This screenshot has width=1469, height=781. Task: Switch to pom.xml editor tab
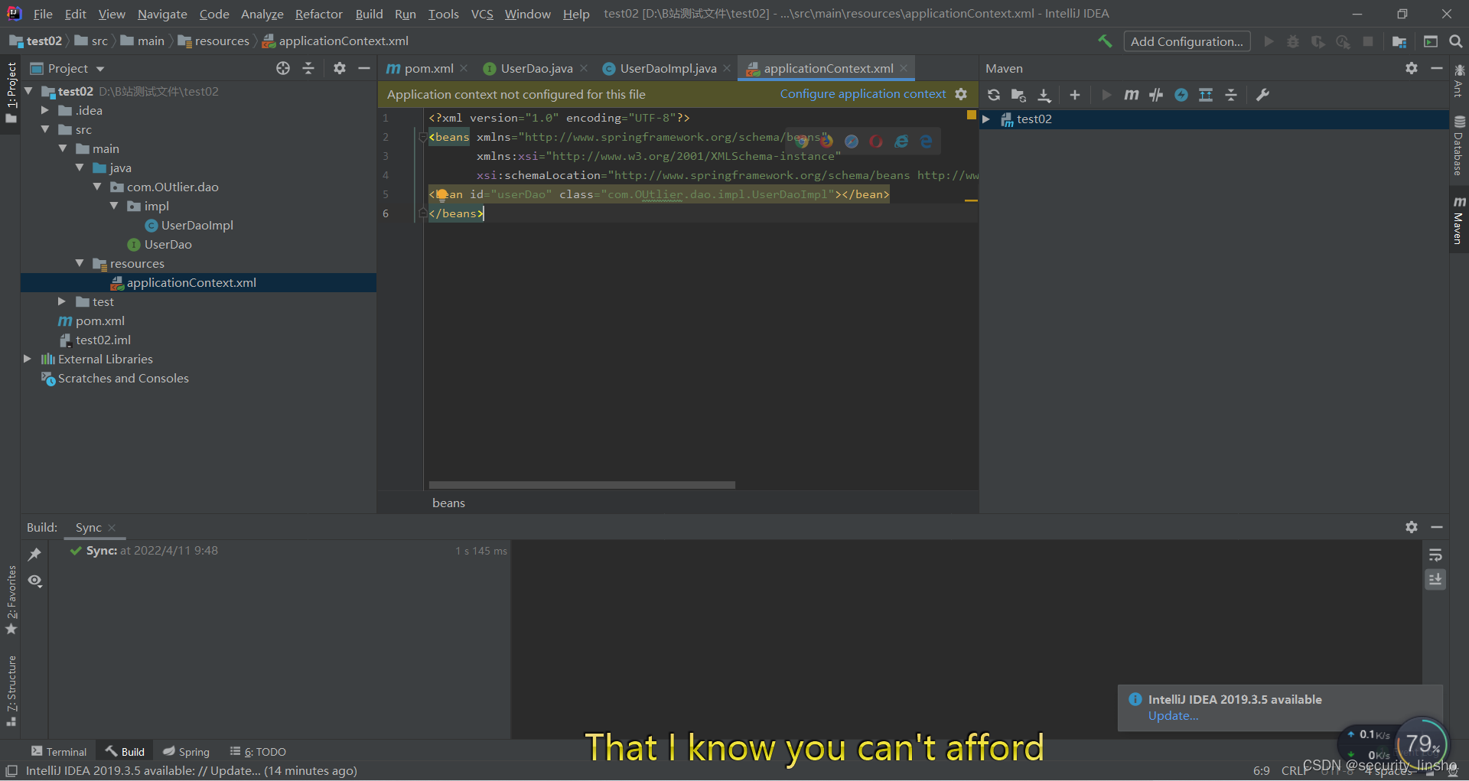[x=428, y=69]
